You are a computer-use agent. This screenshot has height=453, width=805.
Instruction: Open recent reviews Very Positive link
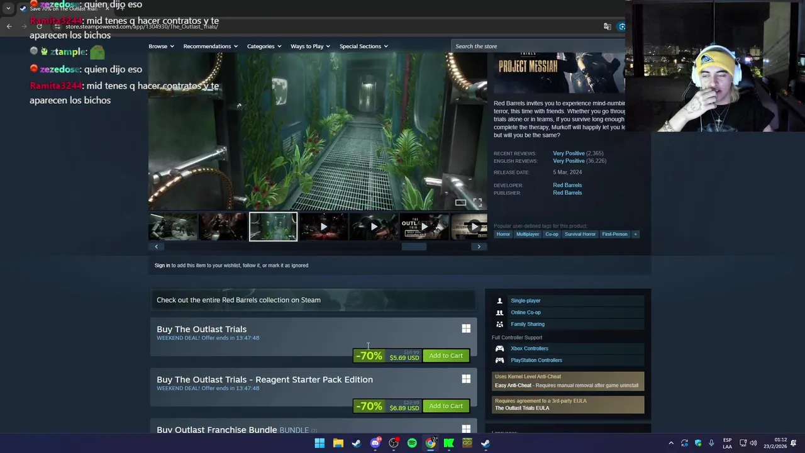coord(569,153)
